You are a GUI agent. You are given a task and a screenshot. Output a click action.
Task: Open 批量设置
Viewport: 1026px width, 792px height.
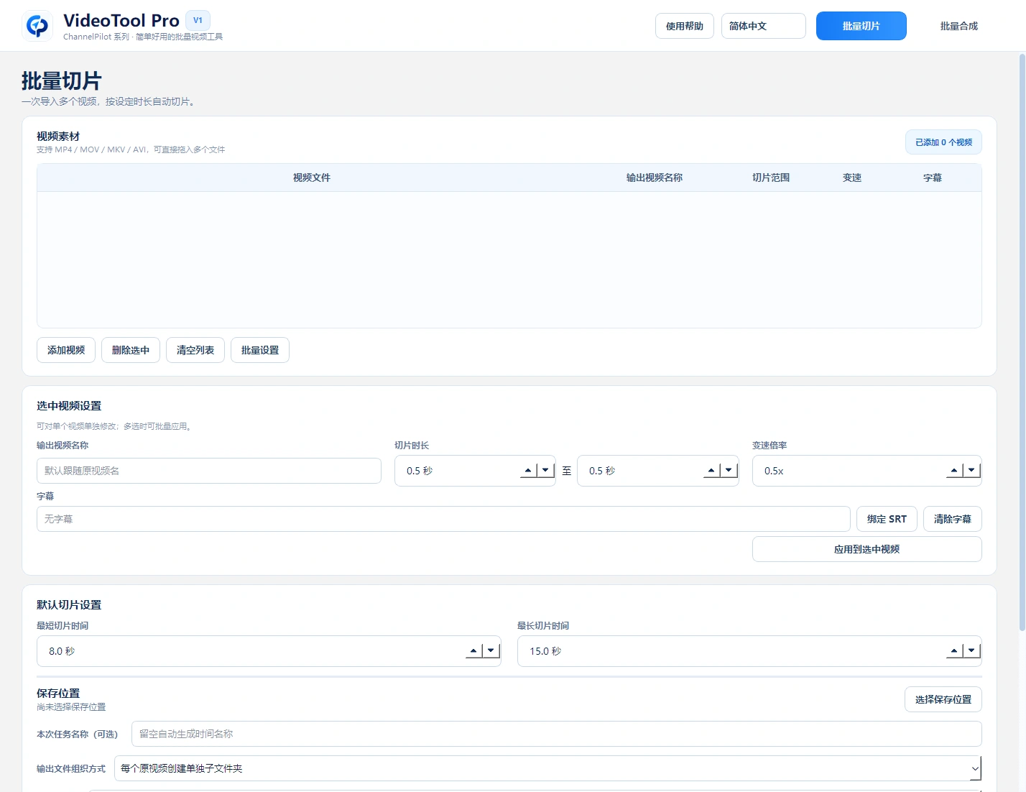click(x=260, y=350)
